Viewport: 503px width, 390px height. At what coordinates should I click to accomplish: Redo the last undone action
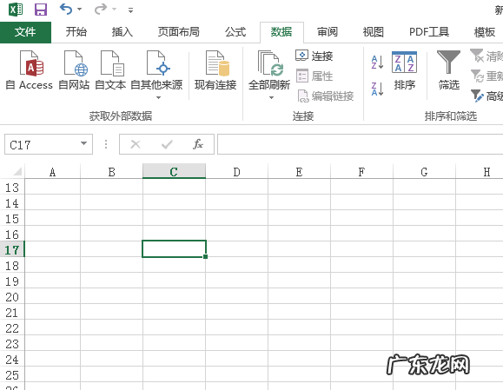101,9
